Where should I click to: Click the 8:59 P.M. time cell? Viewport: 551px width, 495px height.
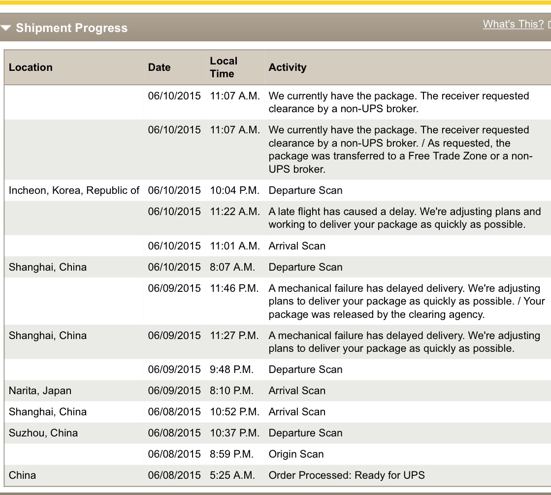click(231, 454)
